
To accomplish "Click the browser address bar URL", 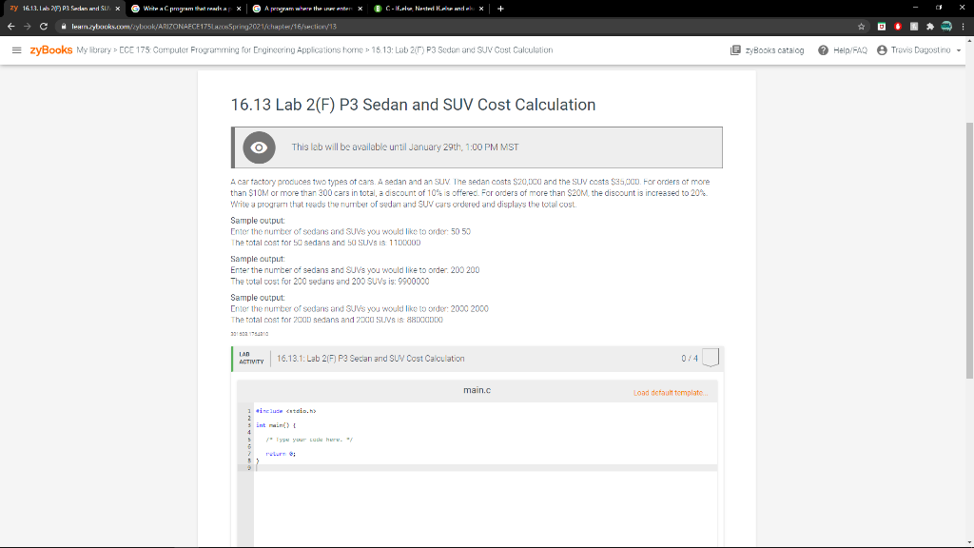I will pos(204,26).
